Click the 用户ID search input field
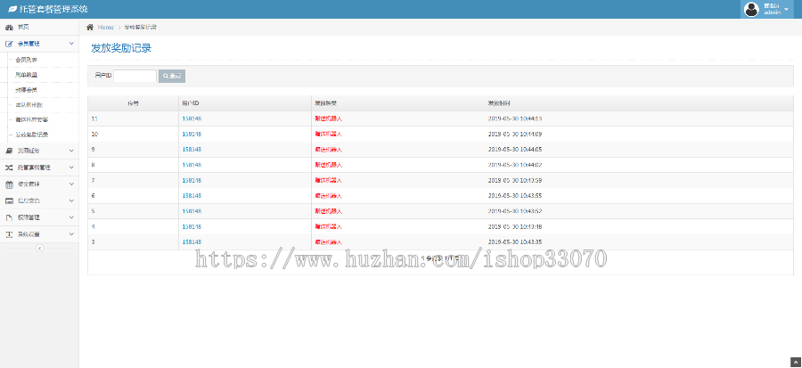The width and height of the screenshot is (802, 368). 135,76
